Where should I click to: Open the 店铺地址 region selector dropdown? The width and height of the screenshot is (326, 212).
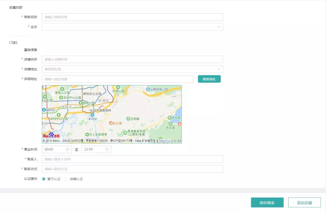click(x=132, y=69)
